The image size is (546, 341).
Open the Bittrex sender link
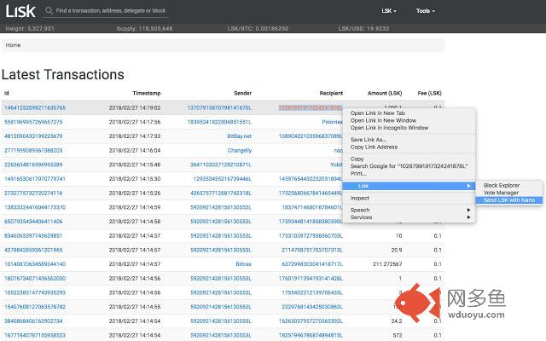coord(243,264)
